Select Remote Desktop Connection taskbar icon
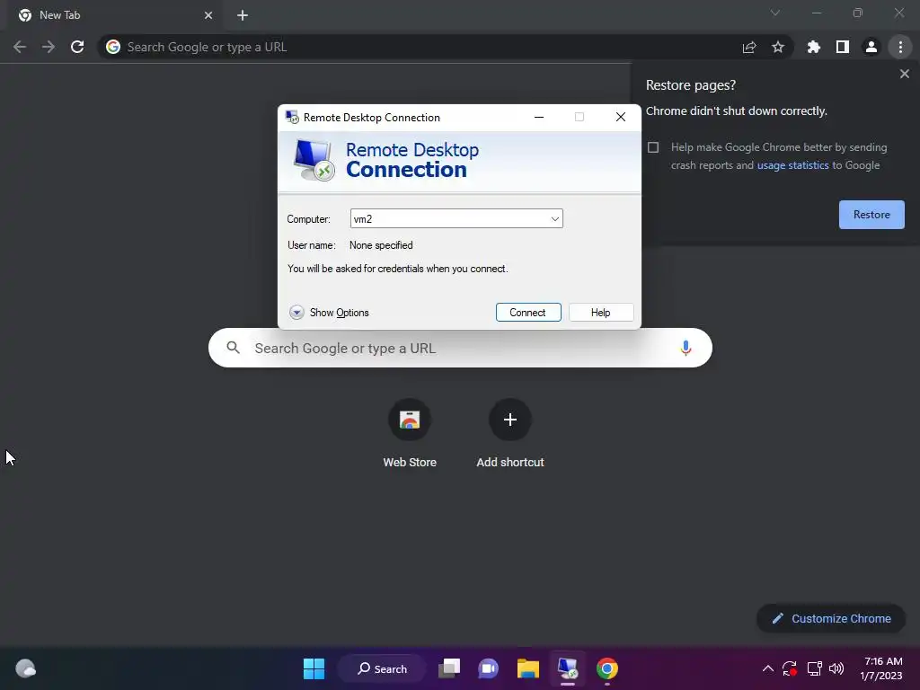 point(568,668)
